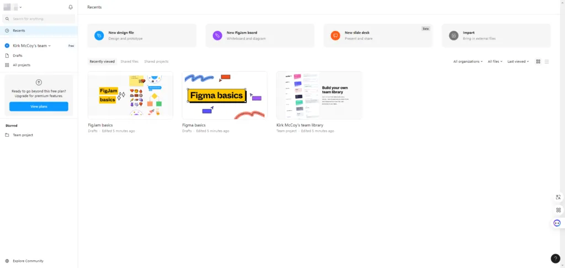This screenshot has height=268, width=565.
Task: Open the help question mark icon
Action: pyautogui.click(x=556, y=259)
